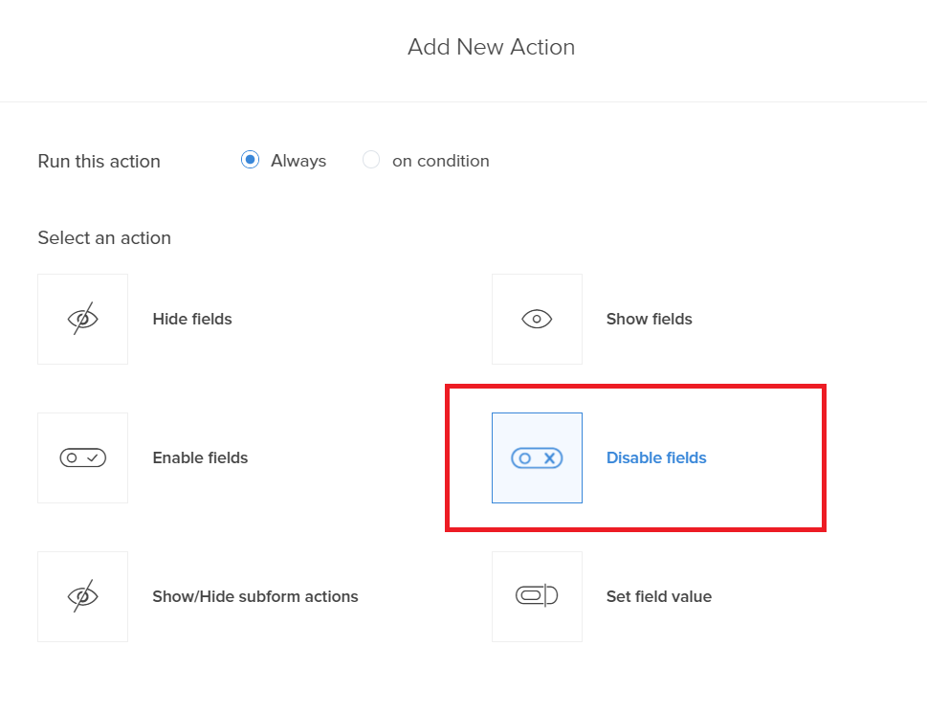Click the Select an action heading
Viewport: 927px width, 713px height.
pyautogui.click(x=104, y=237)
